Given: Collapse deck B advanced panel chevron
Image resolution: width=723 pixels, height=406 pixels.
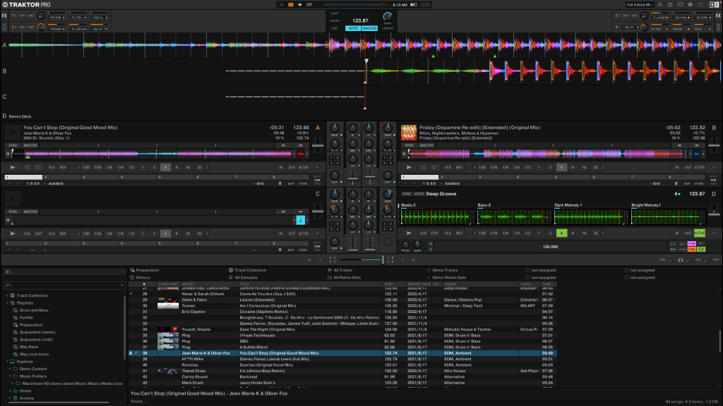Looking at the screenshot, I should pos(713,168).
